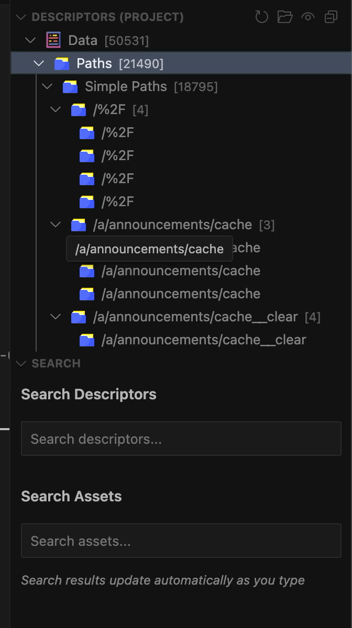Collapse the /%2F [4] group chevron
This screenshot has width=352, height=628.
click(x=56, y=109)
